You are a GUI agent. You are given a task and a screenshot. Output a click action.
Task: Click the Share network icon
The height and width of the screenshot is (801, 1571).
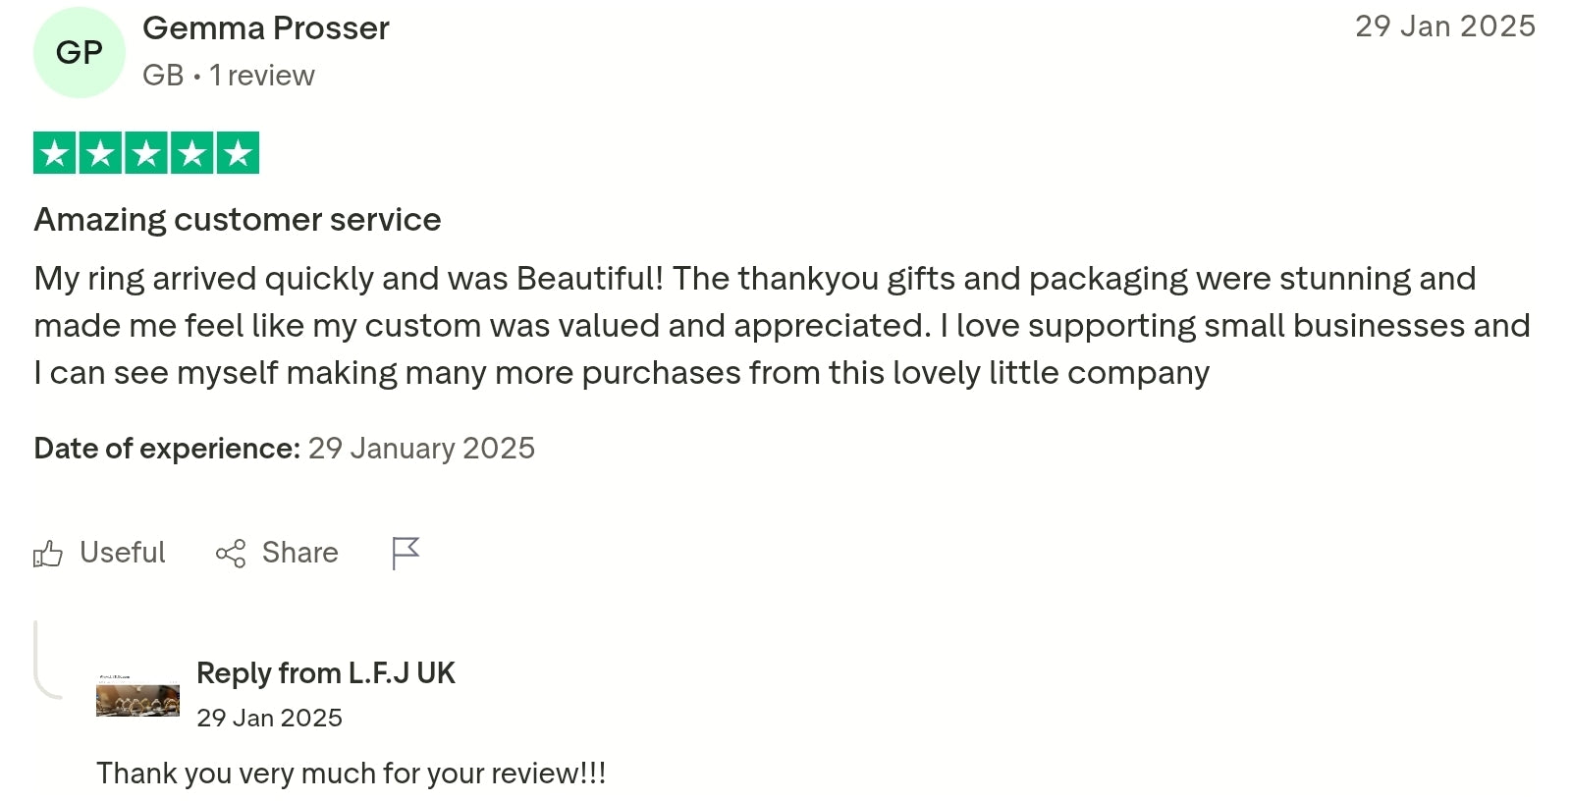coord(231,554)
